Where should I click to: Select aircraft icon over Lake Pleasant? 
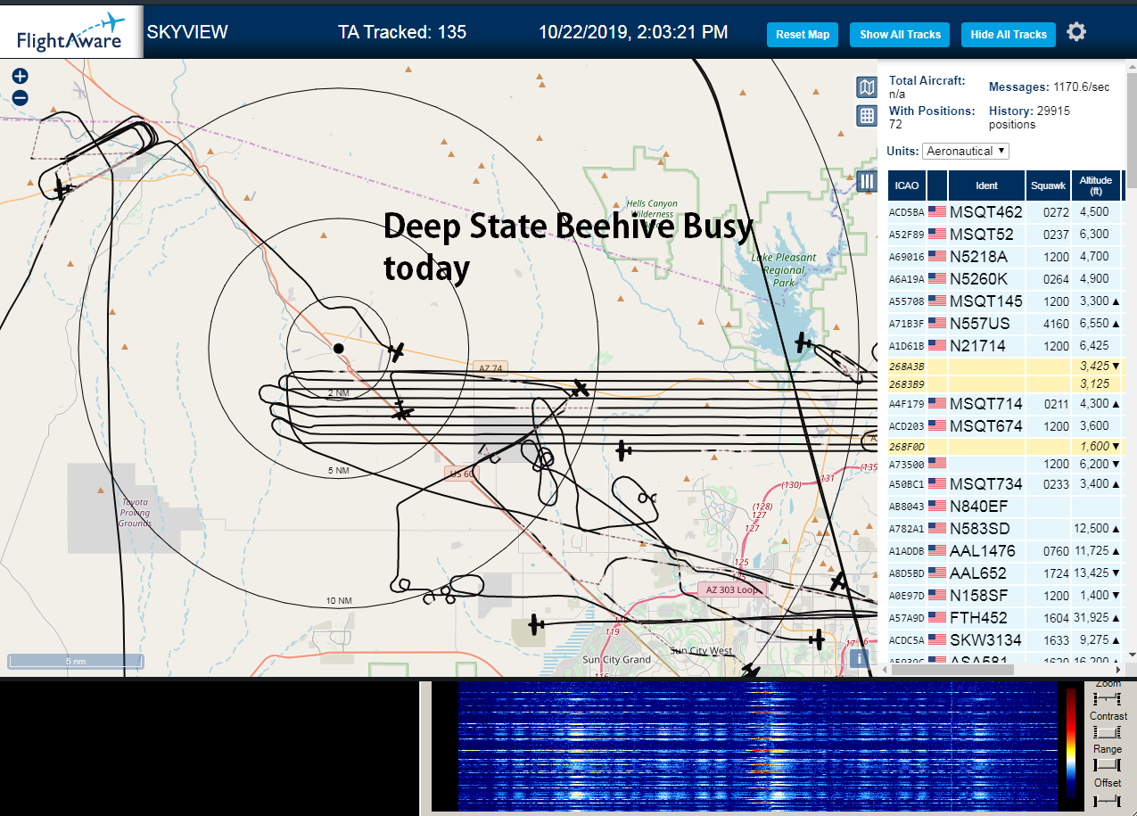[803, 342]
